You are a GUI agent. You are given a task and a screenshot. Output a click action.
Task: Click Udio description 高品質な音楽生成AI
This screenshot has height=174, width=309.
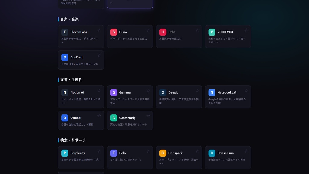[170, 39]
